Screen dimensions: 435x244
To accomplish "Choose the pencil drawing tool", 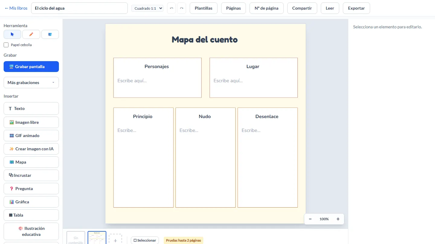I will click(31, 34).
